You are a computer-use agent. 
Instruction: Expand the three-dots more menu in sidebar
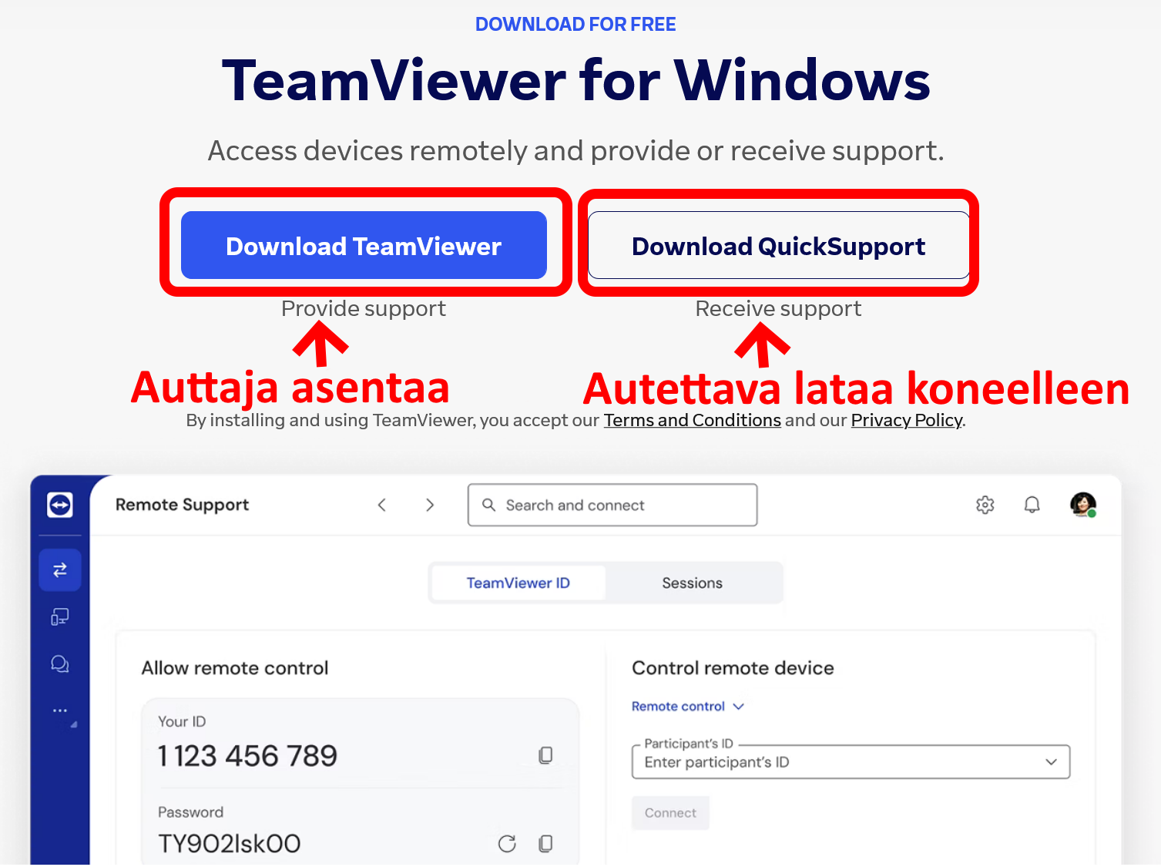click(x=60, y=711)
